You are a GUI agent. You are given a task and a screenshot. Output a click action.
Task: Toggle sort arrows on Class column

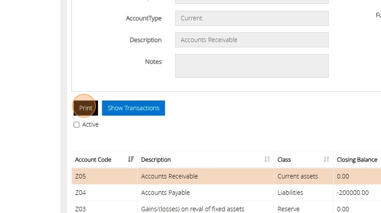tap(327, 160)
